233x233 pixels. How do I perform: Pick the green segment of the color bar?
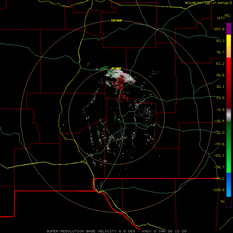coord(229,147)
